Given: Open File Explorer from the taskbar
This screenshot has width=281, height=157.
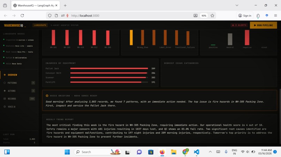Looking at the screenshot, I should [x=174, y=152].
